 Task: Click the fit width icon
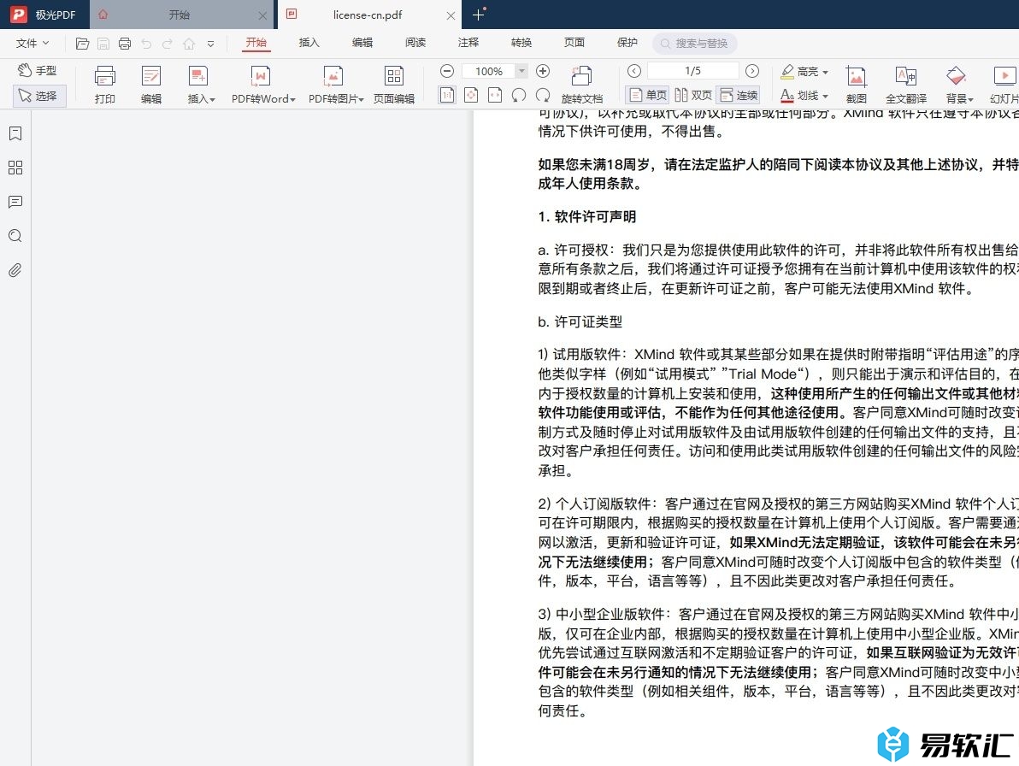click(495, 96)
